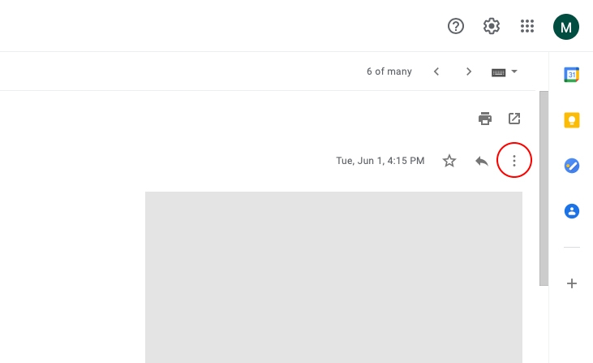Open Google Keep side panel
The height and width of the screenshot is (363, 593).
click(572, 120)
